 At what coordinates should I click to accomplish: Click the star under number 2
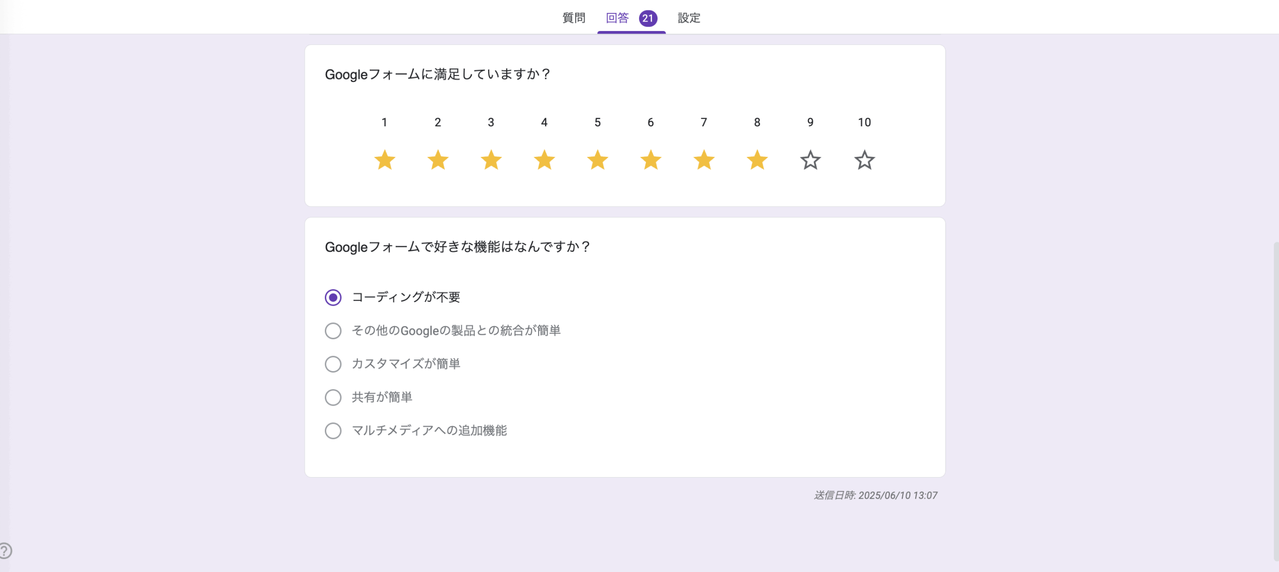pos(438,160)
